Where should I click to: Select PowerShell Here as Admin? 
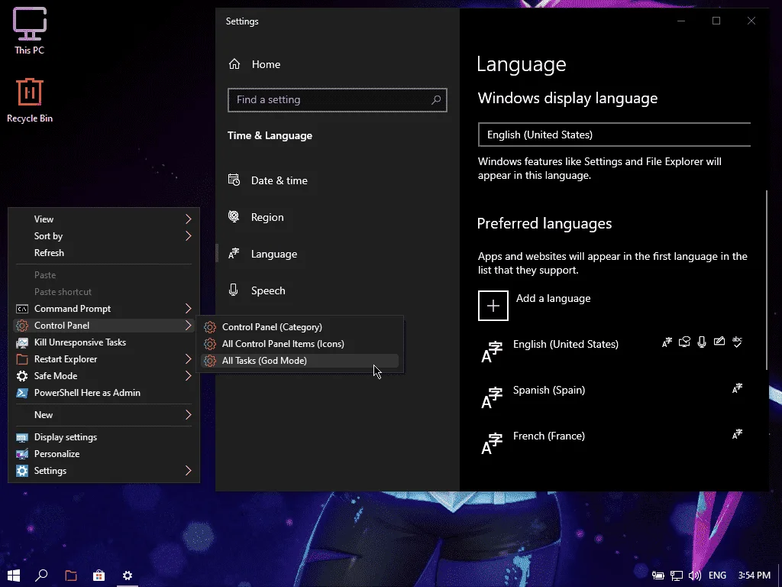coord(104,393)
